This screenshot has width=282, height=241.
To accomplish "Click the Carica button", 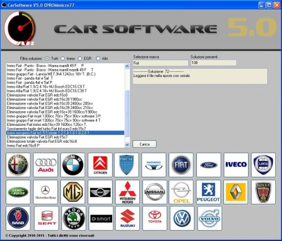I will click(x=144, y=144).
